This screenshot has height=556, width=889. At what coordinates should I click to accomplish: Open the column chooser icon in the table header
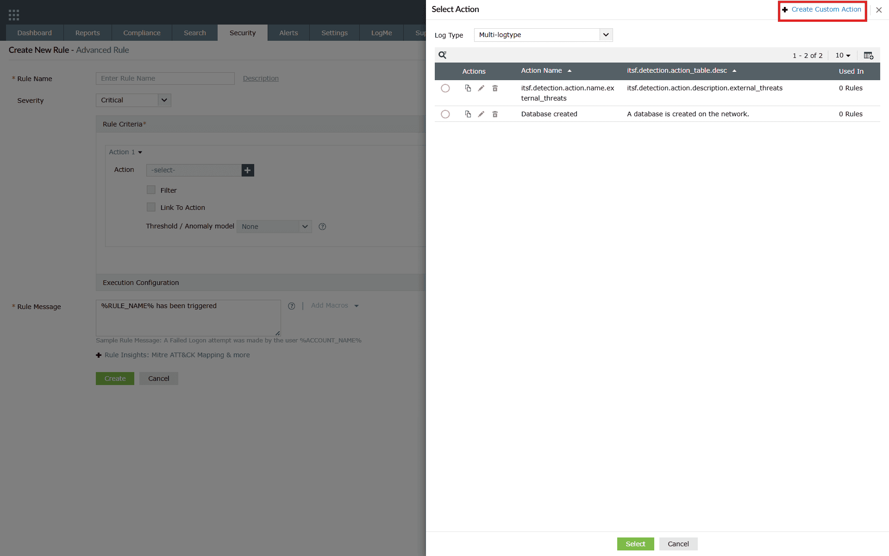[868, 56]
